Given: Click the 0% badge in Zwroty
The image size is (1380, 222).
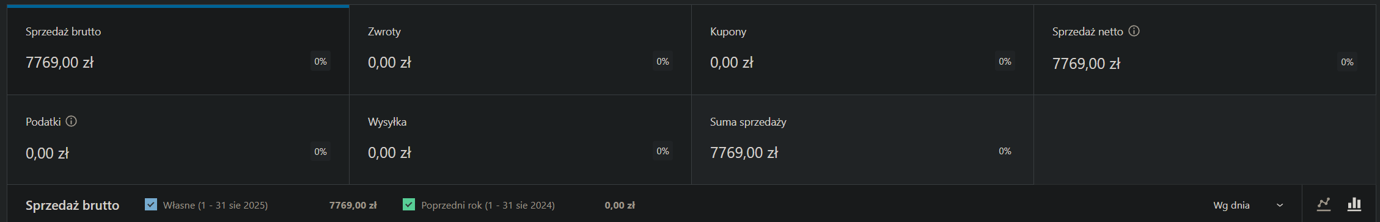Looking at the screenshot, I should click(662, 61).
